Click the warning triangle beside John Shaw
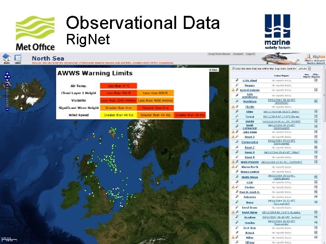The width and height of the screenshot is (326, 244). pos(233,132)
